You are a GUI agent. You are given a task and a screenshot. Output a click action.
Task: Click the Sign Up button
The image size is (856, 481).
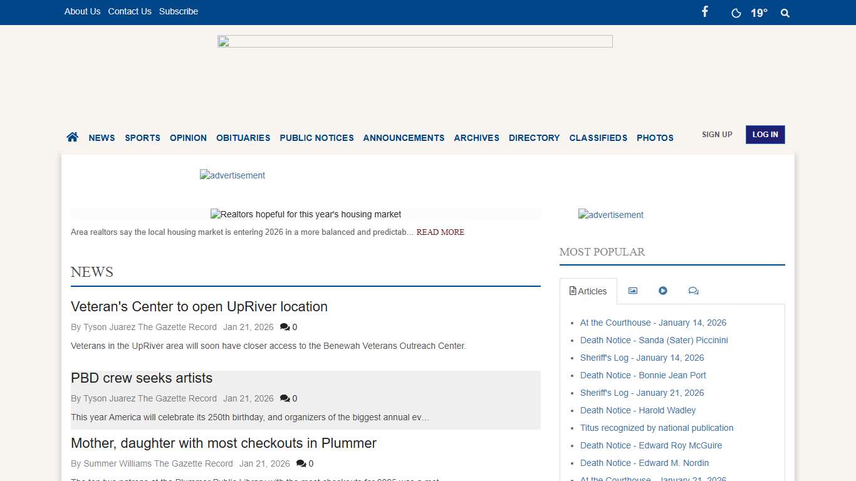coord(717,135)
